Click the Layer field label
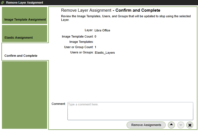This screenshot has width=198, height=131. [x=89, y=30]
